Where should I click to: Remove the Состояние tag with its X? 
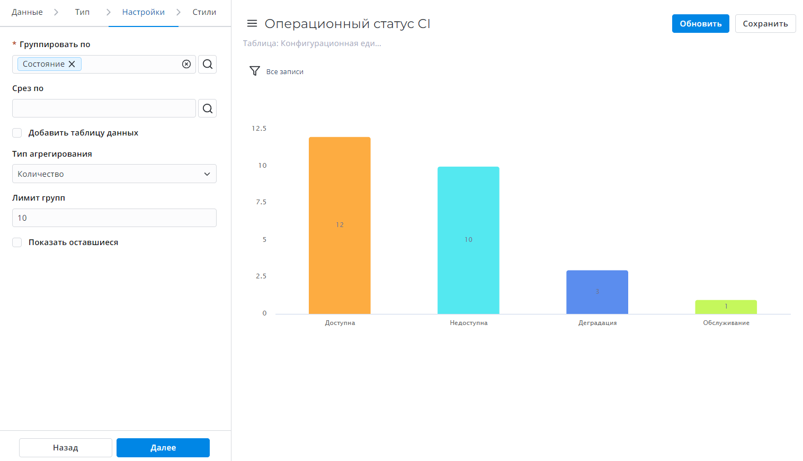72,64
